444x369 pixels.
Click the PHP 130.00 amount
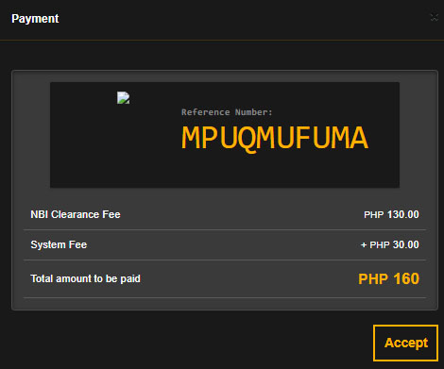pyautogui.click(x=391, y=214)
